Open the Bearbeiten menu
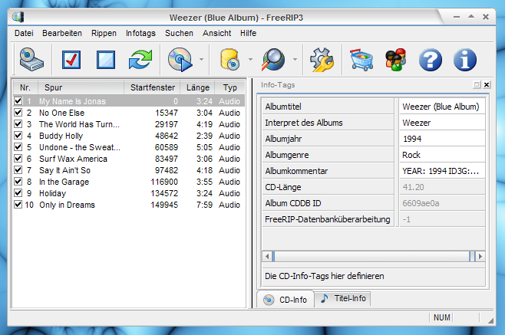Viewport: 505px width, 335px height. click(x=62, y=33)
